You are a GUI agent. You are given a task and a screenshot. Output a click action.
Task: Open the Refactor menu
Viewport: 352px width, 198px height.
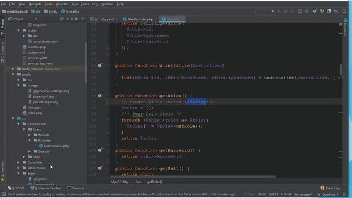[x=62, y=4]
